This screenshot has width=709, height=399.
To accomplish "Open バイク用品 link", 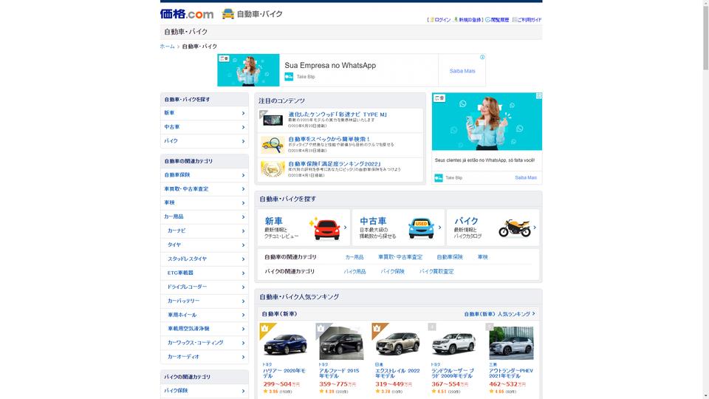I will [x=354, y=271].
